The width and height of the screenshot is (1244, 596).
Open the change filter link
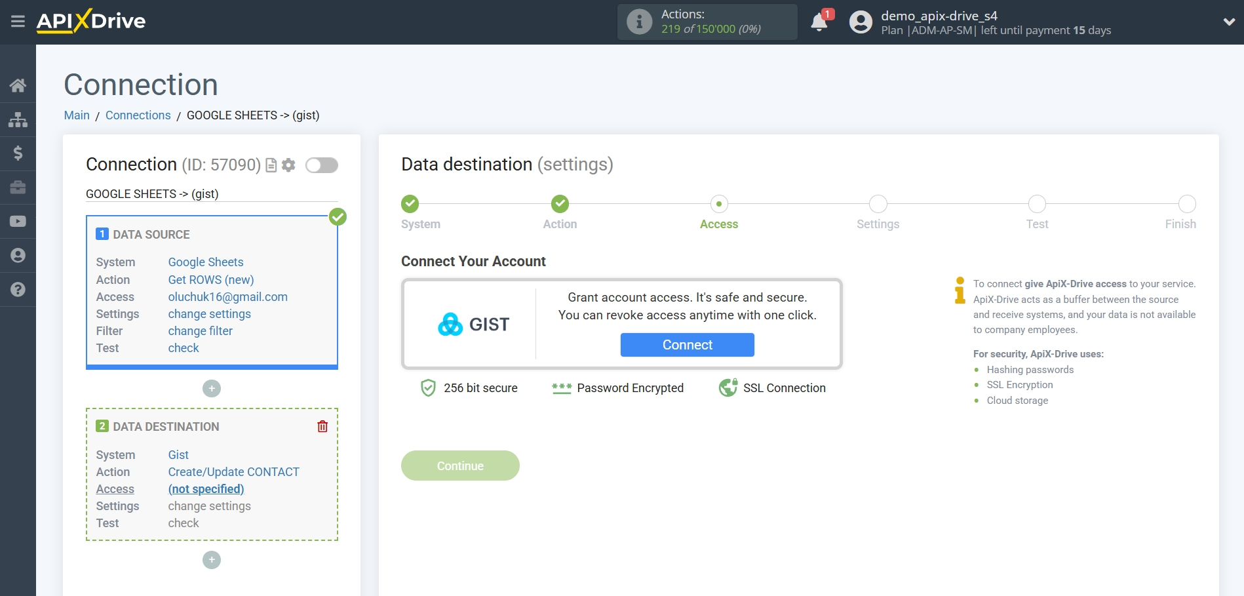[199, 331]
